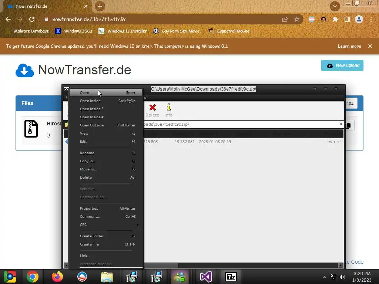The width and height of the screenshot is (379, 284).
Task: Open the Malware Database bookmark
Action: tap(27, 31)
